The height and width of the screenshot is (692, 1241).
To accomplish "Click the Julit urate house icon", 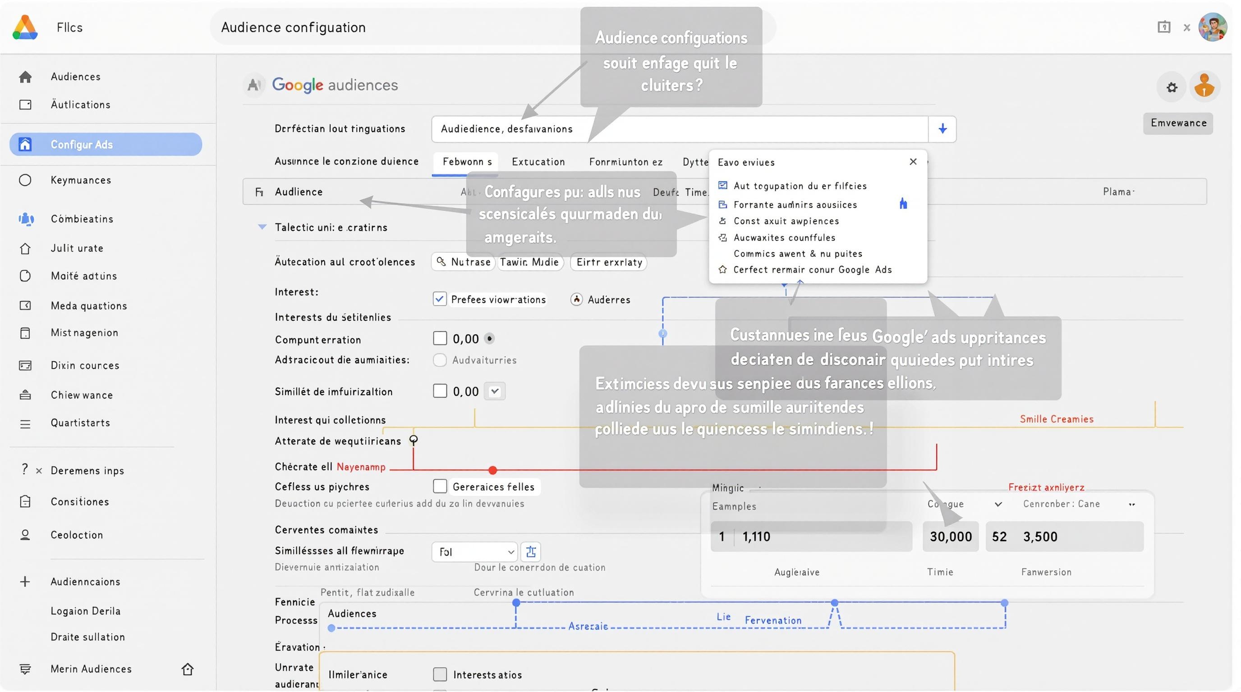I will coord(25,248).
